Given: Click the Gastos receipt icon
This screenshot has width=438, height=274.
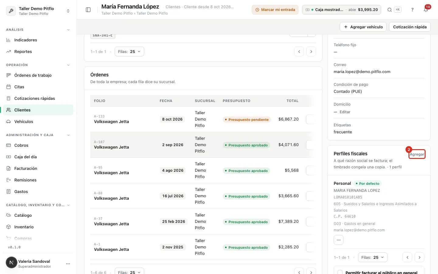Looking at the screenshot, I should tap(9, 191).
